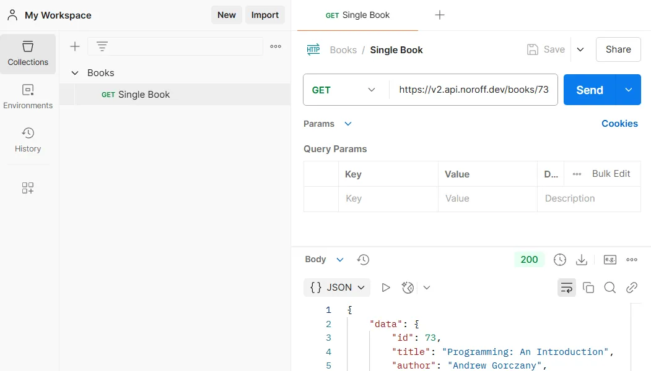This screenshot has width=651, height=371.
Task: Click the "author" value Andrew Gorczany
Action: click(x=494, y=365)
